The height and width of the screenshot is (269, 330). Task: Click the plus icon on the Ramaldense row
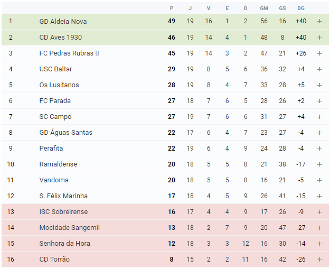click(x=319, y=164)
